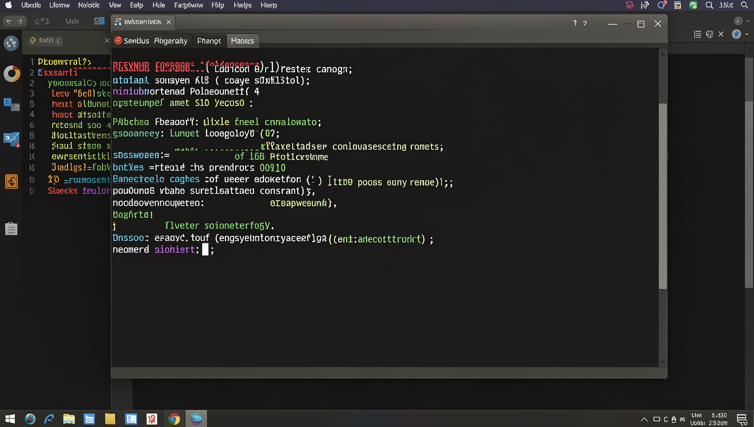The image size is (754, 427).
Task: Close the right panel with its X icon
Action: [x=721, y=34]
